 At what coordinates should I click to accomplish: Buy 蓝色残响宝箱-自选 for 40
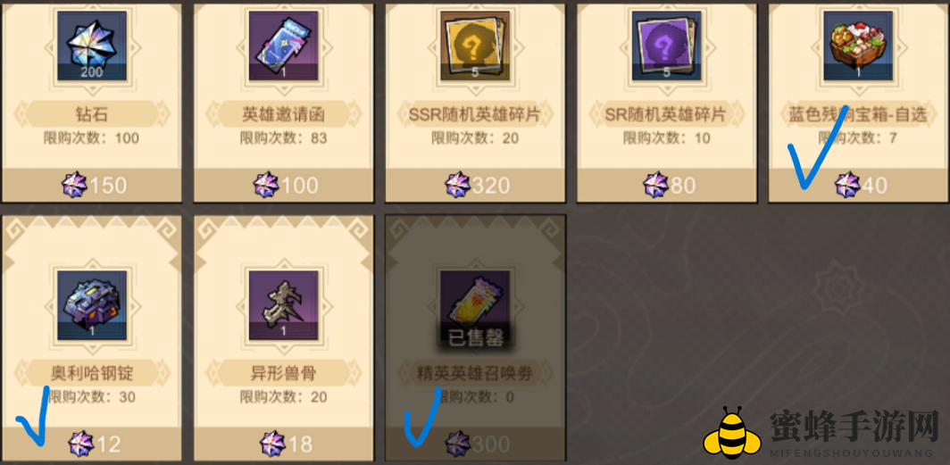coord(858,186)
